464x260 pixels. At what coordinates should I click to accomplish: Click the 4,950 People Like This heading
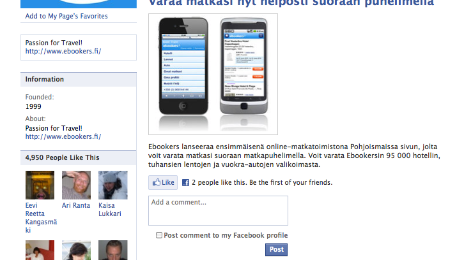coord(62,157)
